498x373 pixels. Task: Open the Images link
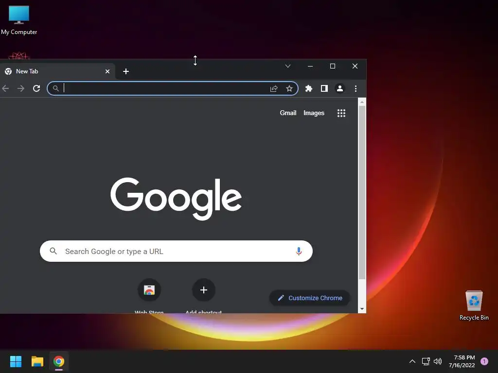tap(314, 113)
